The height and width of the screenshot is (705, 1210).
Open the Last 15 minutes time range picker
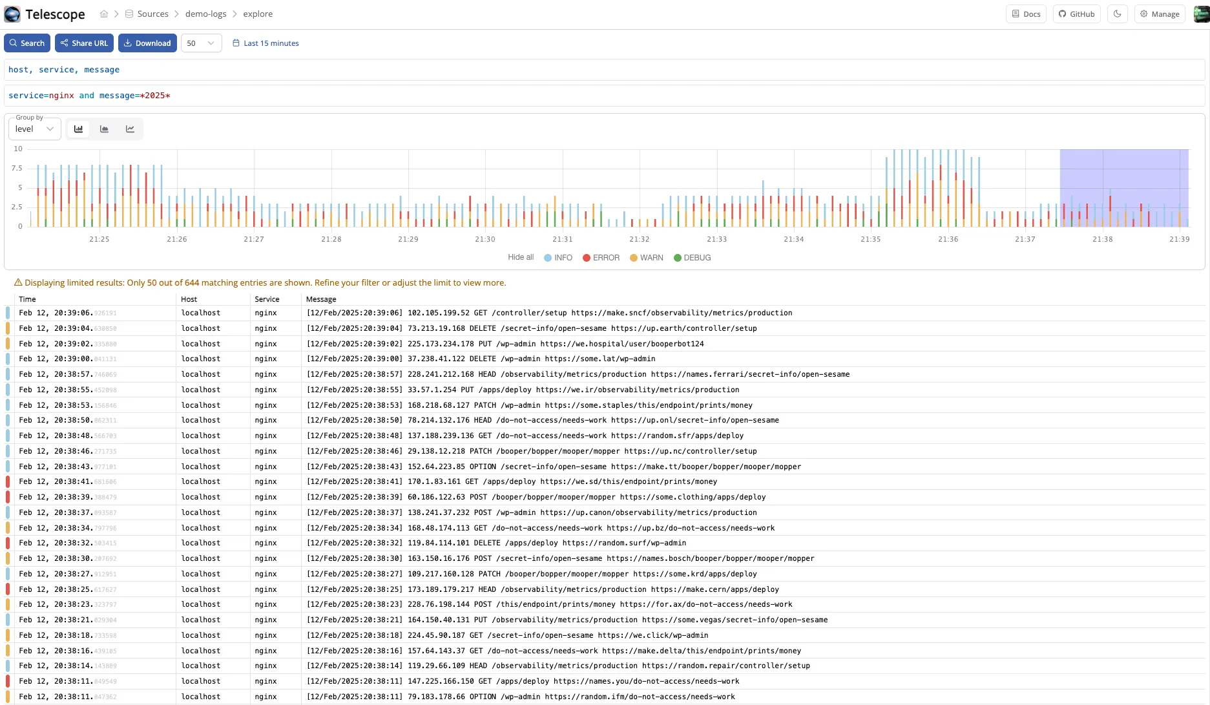click(x=266, y=43)
